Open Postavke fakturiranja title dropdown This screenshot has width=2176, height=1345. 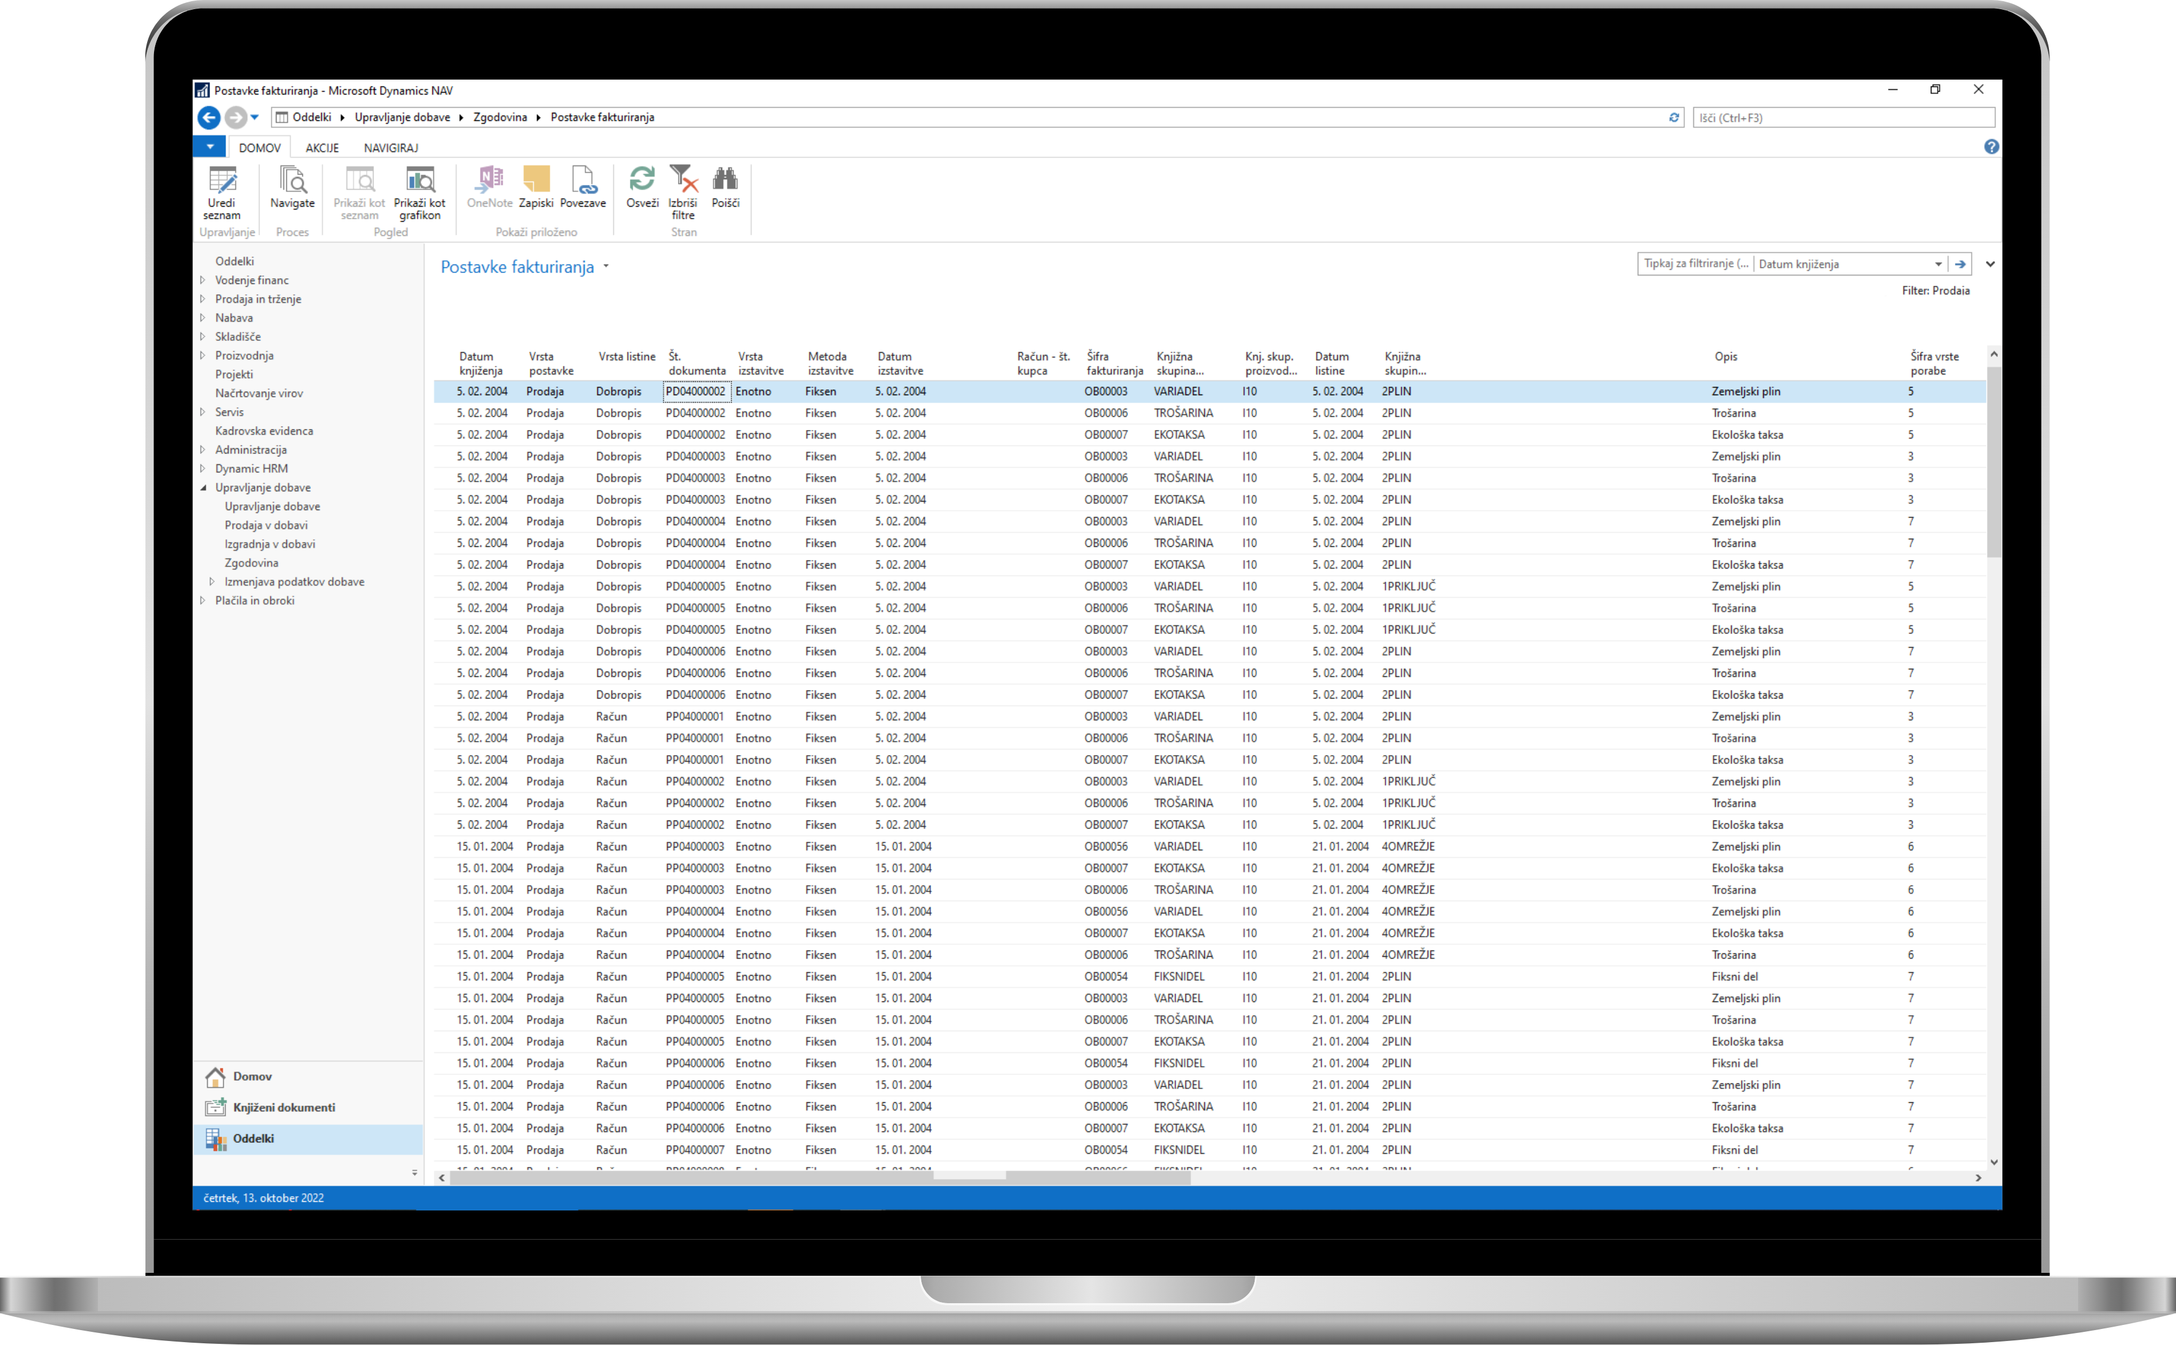coord(606,267)
